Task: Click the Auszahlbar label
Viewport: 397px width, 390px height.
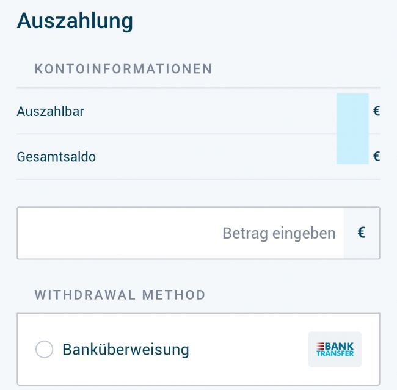Action: coord(50,112)
